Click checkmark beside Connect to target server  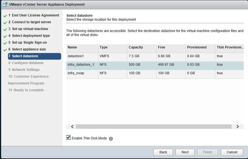(x=5, y=23)
